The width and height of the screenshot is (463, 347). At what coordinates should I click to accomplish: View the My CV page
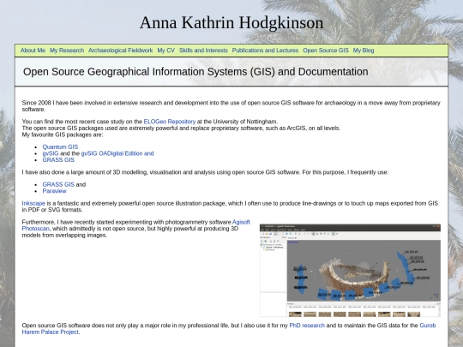tap(166, 51)
